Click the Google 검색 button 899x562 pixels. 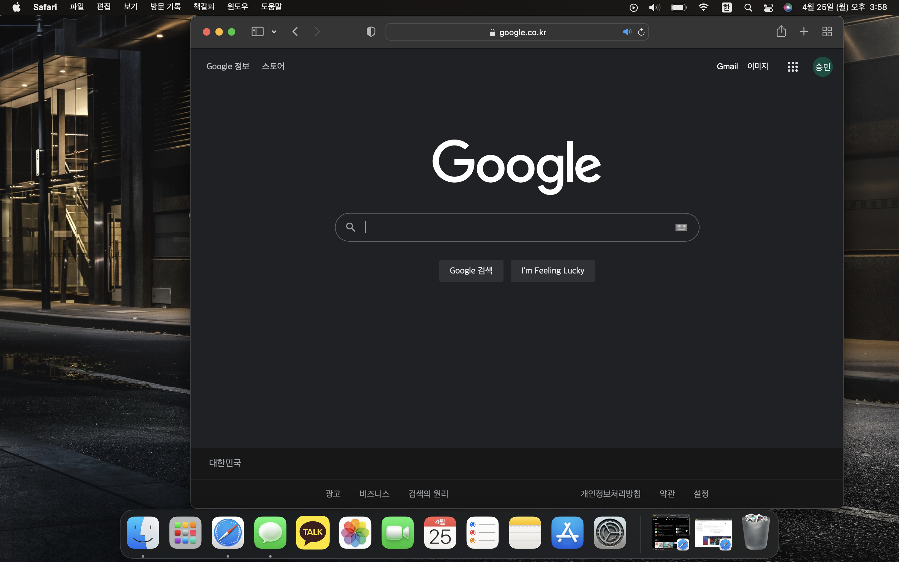click(471, 271)
